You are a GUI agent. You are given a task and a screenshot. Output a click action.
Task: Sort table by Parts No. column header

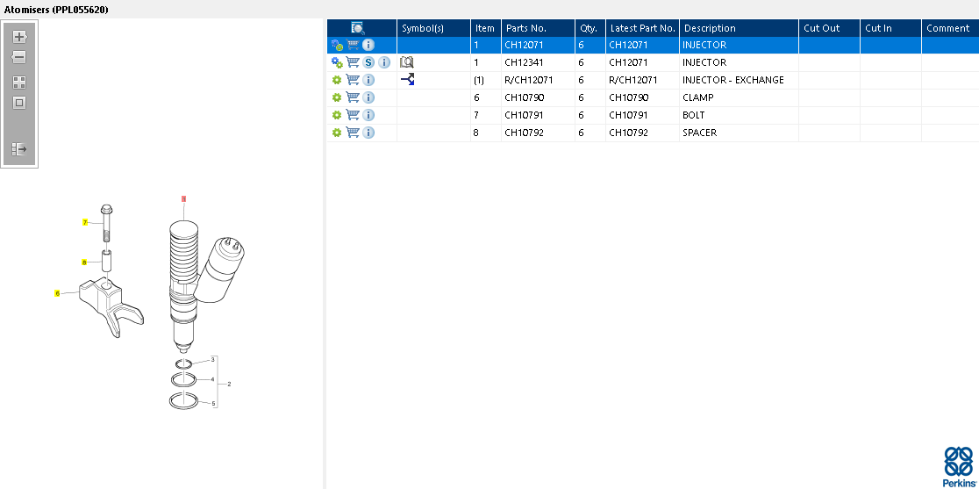click(526, 28)
